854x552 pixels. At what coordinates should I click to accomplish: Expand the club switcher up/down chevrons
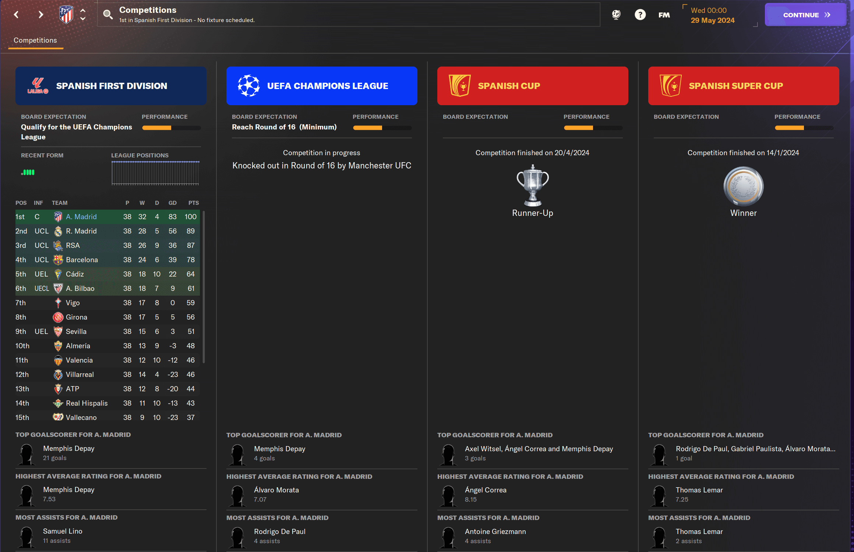(x=83, y=15)
